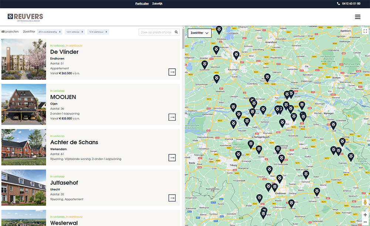
Task: Click the Reuvers logo
Action: 25,17
